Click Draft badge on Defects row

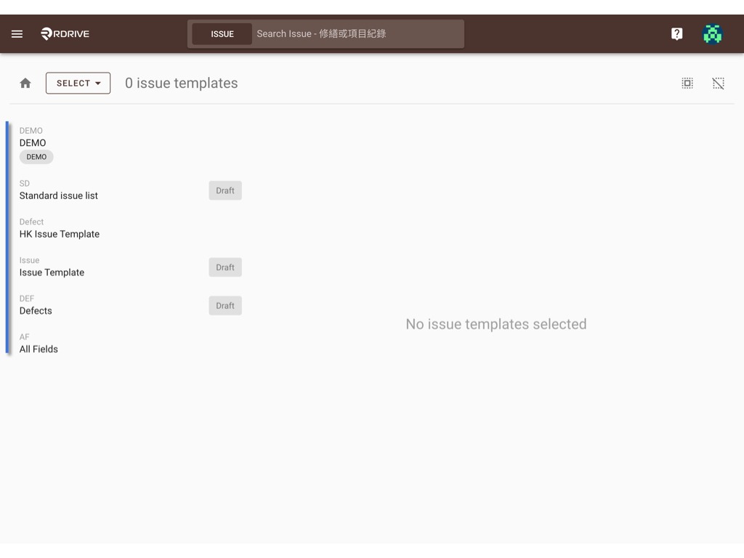225,306
